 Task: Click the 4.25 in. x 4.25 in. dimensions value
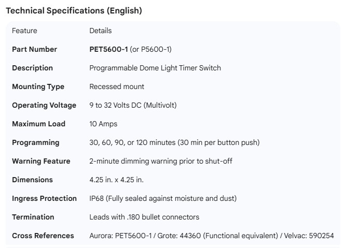[116, 180]
